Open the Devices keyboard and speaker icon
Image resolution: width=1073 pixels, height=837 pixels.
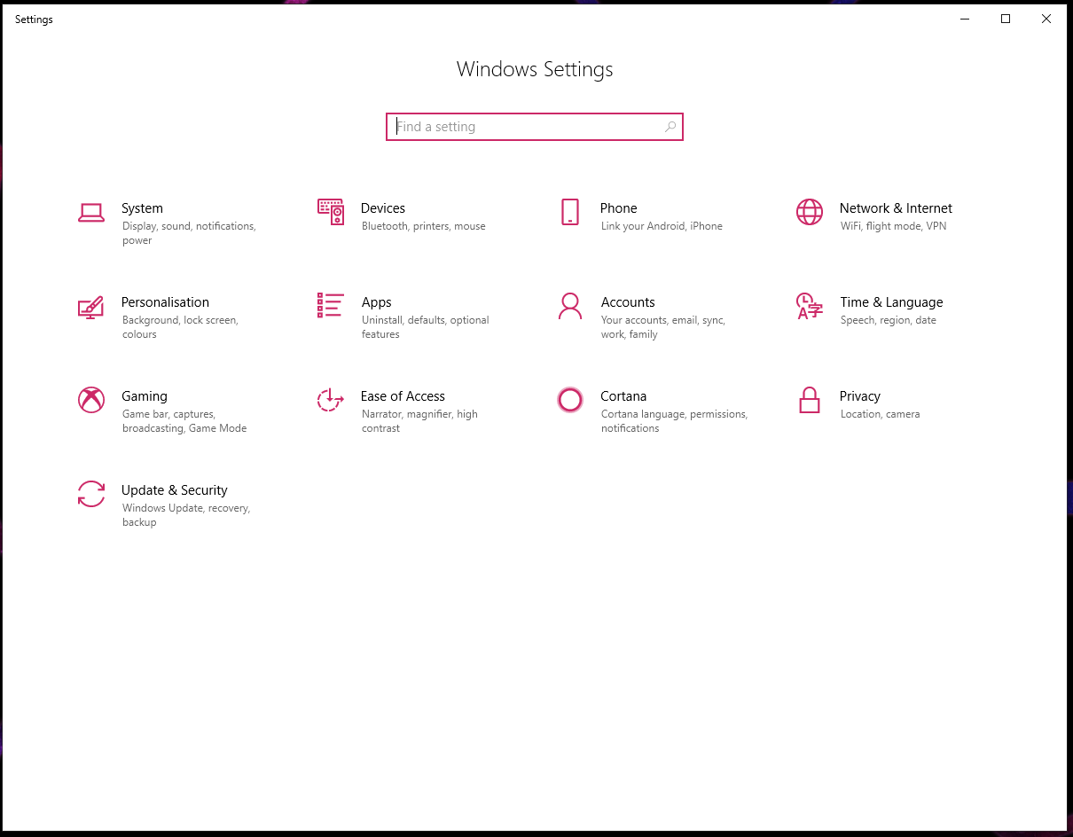331,212
